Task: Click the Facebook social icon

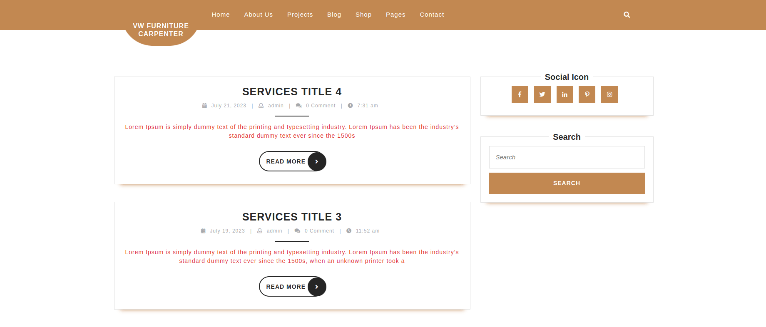Action: tap(520, 94)
